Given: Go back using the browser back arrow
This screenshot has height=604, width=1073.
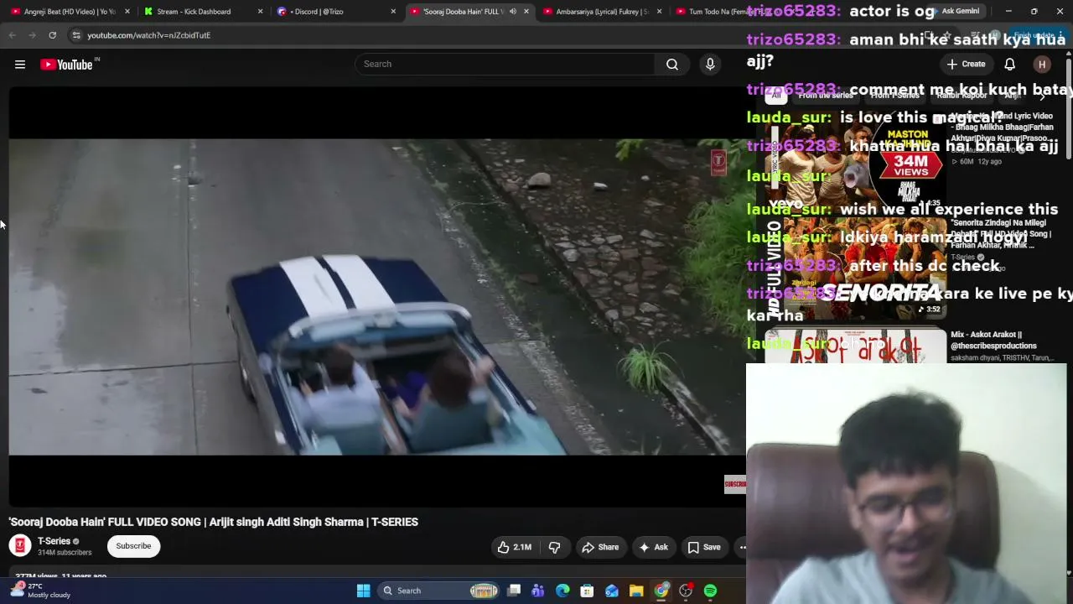Looking at the screenshot, I should 12,35.
